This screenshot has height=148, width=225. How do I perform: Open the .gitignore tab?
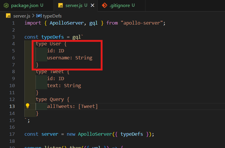[121, 6]
